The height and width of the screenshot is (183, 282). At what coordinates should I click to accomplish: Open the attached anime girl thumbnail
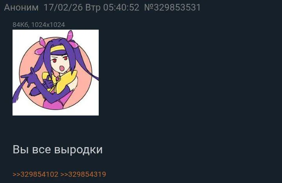click(x=56, y=73)
